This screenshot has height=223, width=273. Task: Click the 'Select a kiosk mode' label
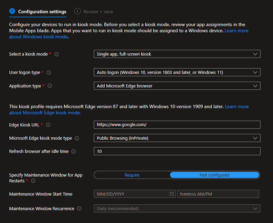[x=28, y=54]
